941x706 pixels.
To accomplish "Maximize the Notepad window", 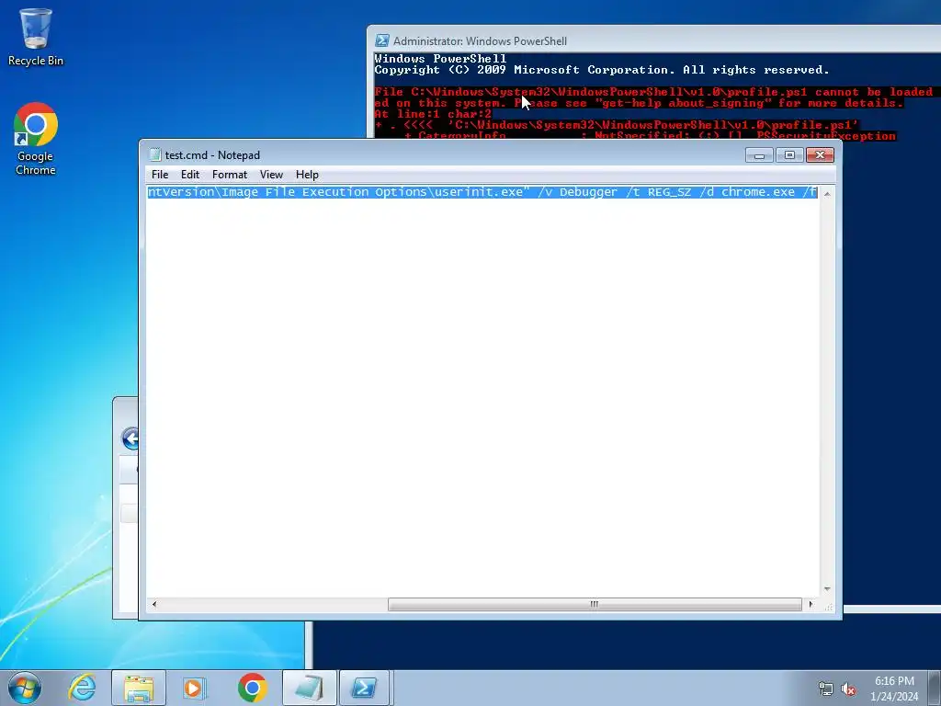I will pos(789,155).
